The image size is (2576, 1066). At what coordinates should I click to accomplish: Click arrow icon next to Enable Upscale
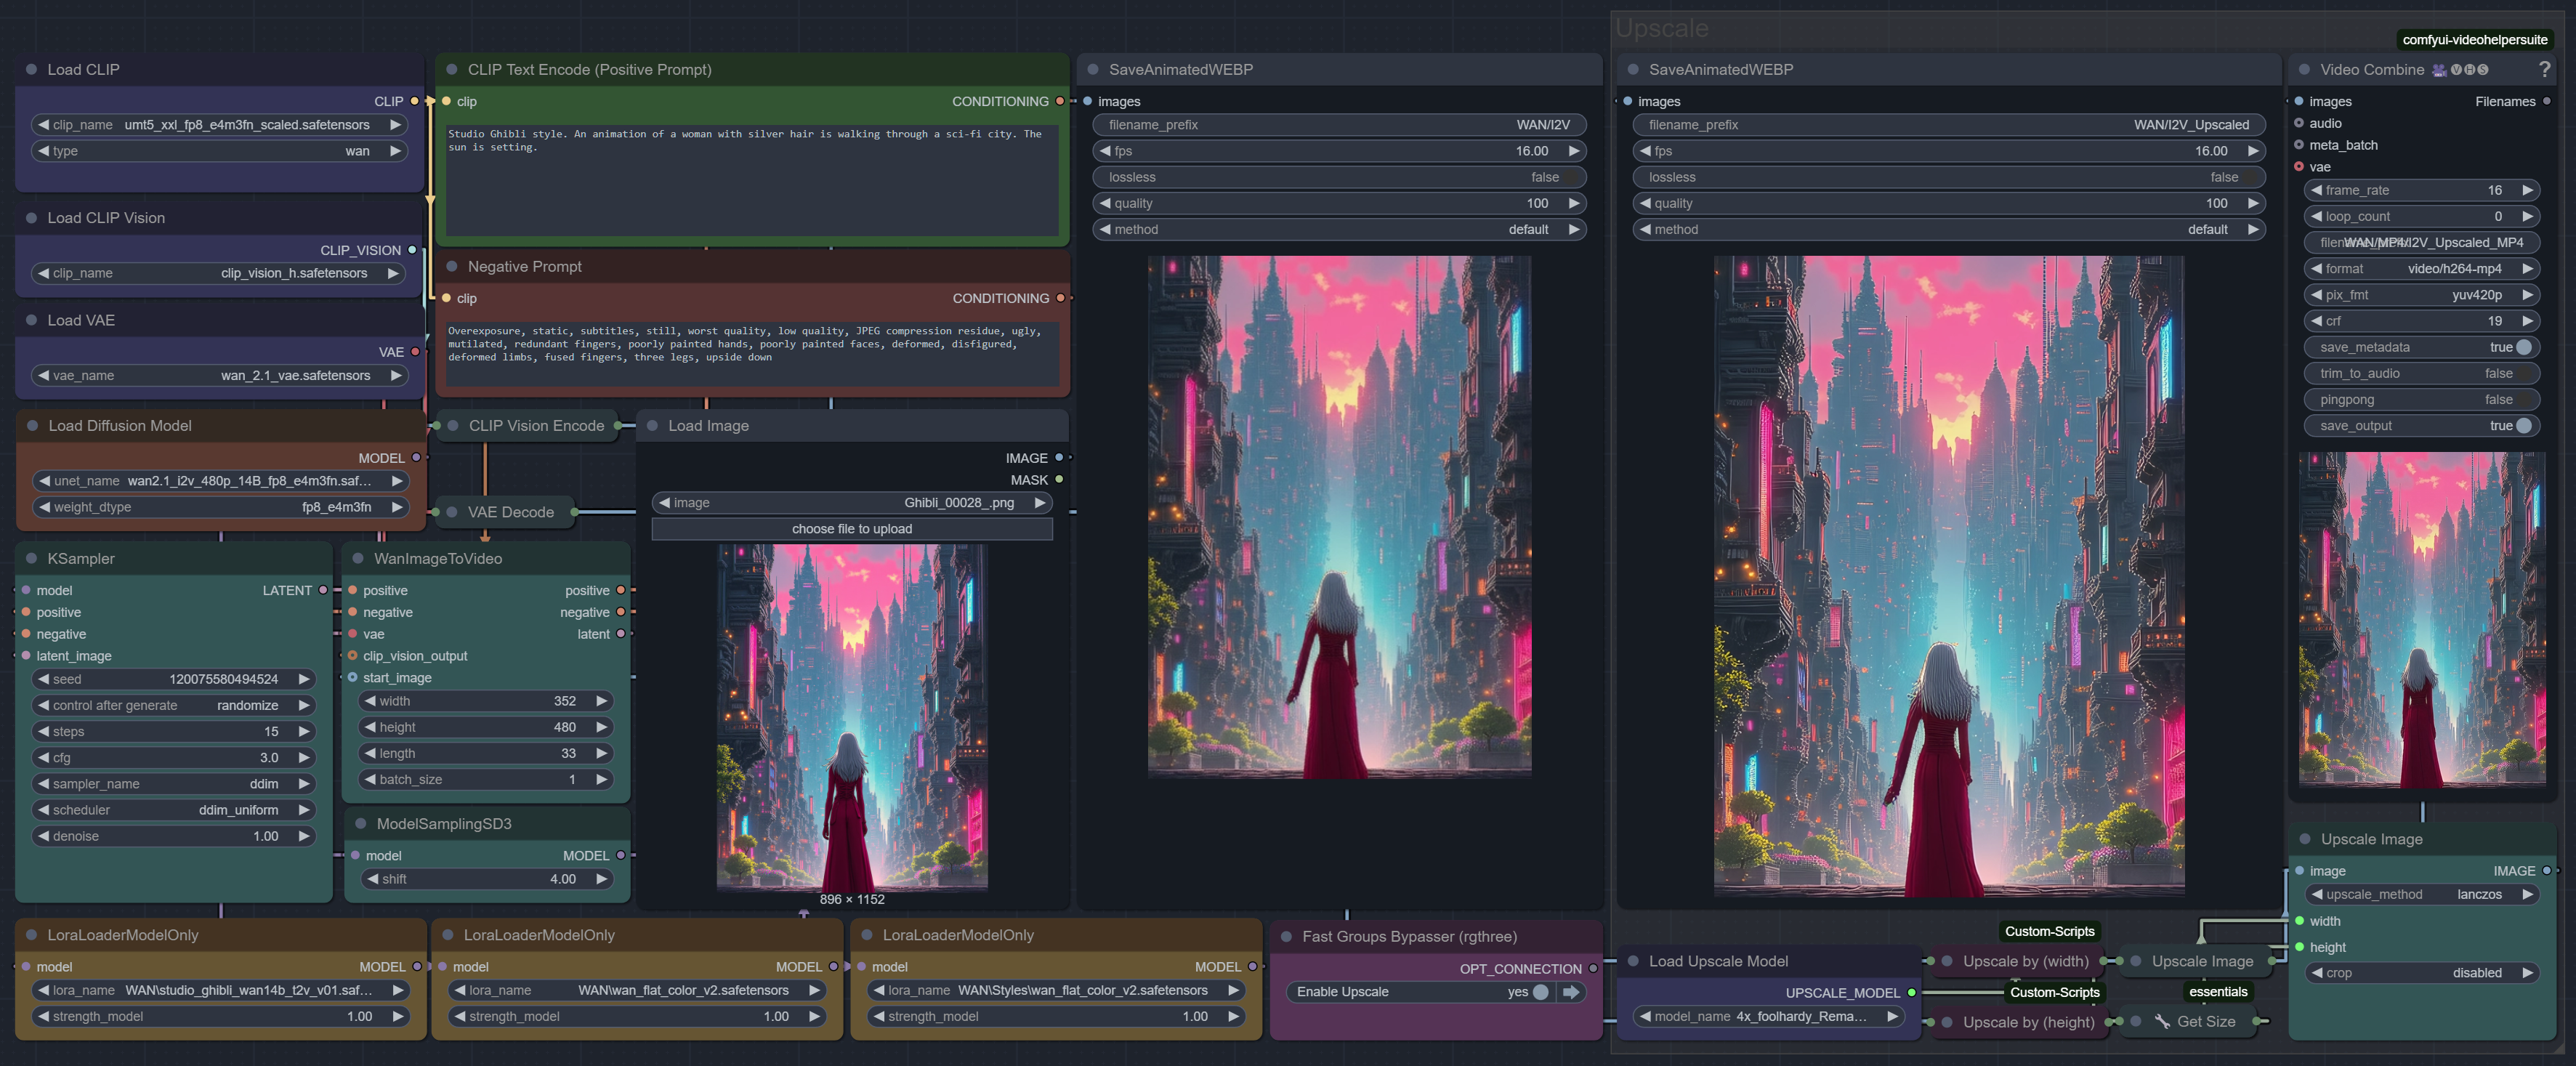point(1571,992)
